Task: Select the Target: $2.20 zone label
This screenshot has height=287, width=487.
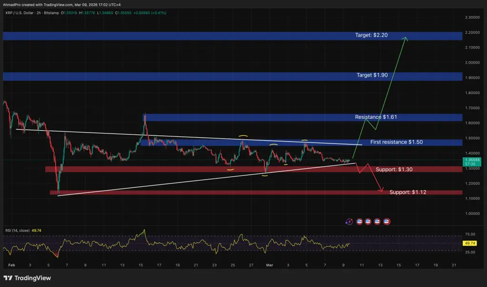Action: point(371,35)
